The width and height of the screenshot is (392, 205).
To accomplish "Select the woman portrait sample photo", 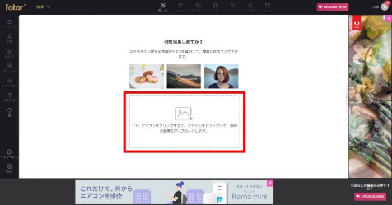I will coord(221,77).
